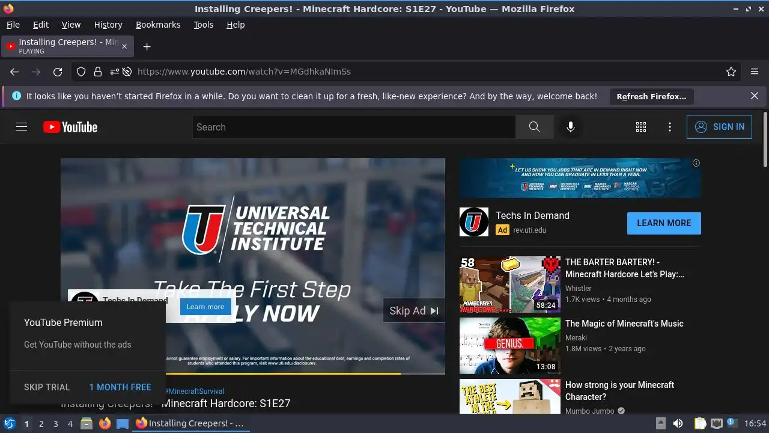Click the ad info icon on banner
The height and width of the screenshot is (433, 769).
click(x=696, y=163)
